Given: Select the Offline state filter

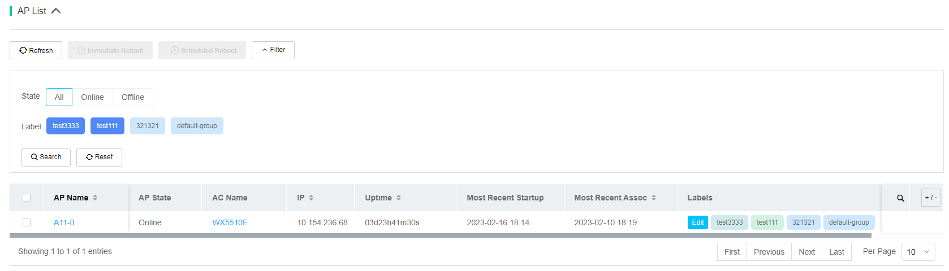Looking at the screenshot, I should [133, 97].
